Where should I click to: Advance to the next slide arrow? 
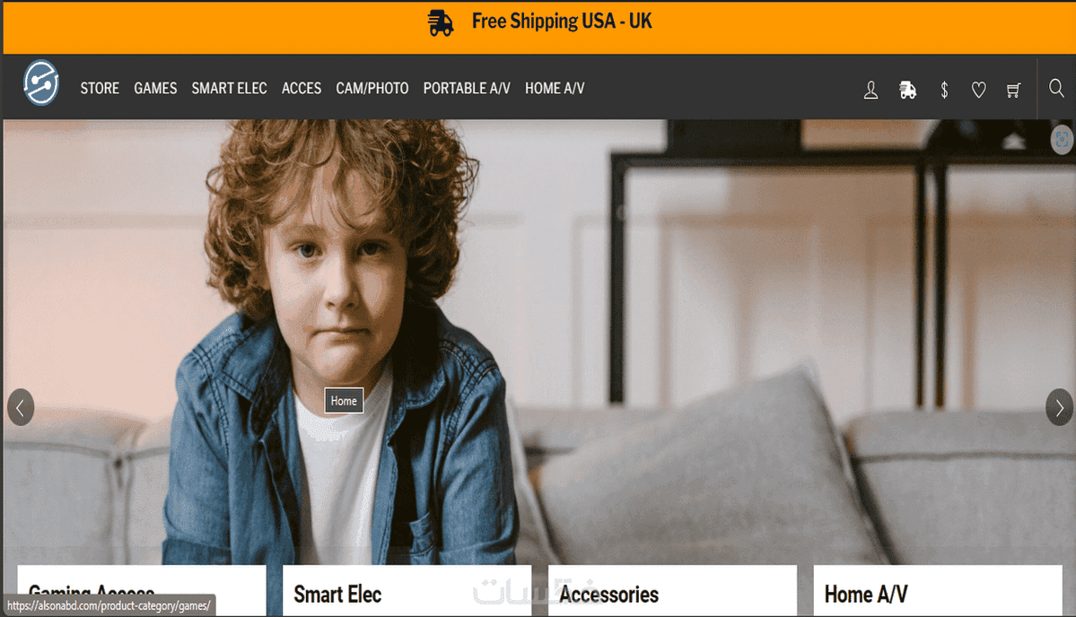[1059, 408]
